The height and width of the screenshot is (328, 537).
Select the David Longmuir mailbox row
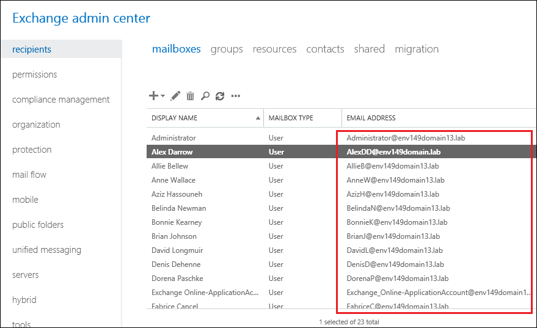[x=341, y=250]
